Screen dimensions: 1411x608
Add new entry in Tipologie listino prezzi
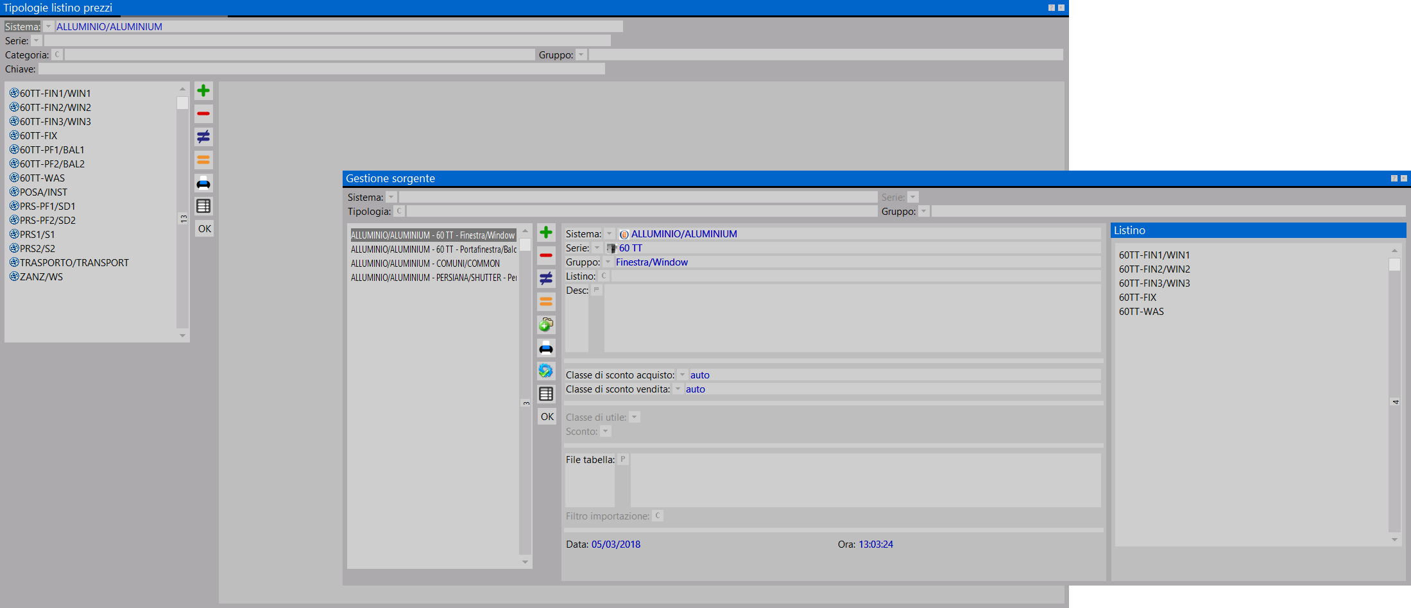[x=203, y=90]
